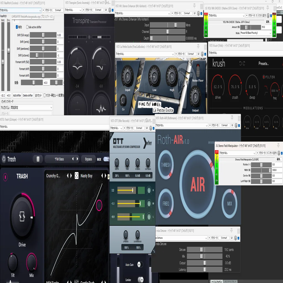Open Krush Presets menu
Image resolution: width=283 pixels, height=283 pixels.
click(264, 64)
